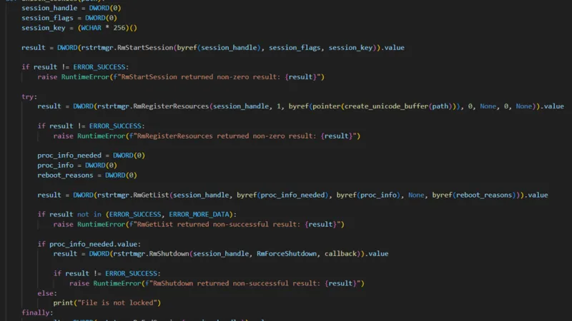Click proc_info = DWORD(0) assignment
This screenshot has width=572, height=321.
pos(77,165)
